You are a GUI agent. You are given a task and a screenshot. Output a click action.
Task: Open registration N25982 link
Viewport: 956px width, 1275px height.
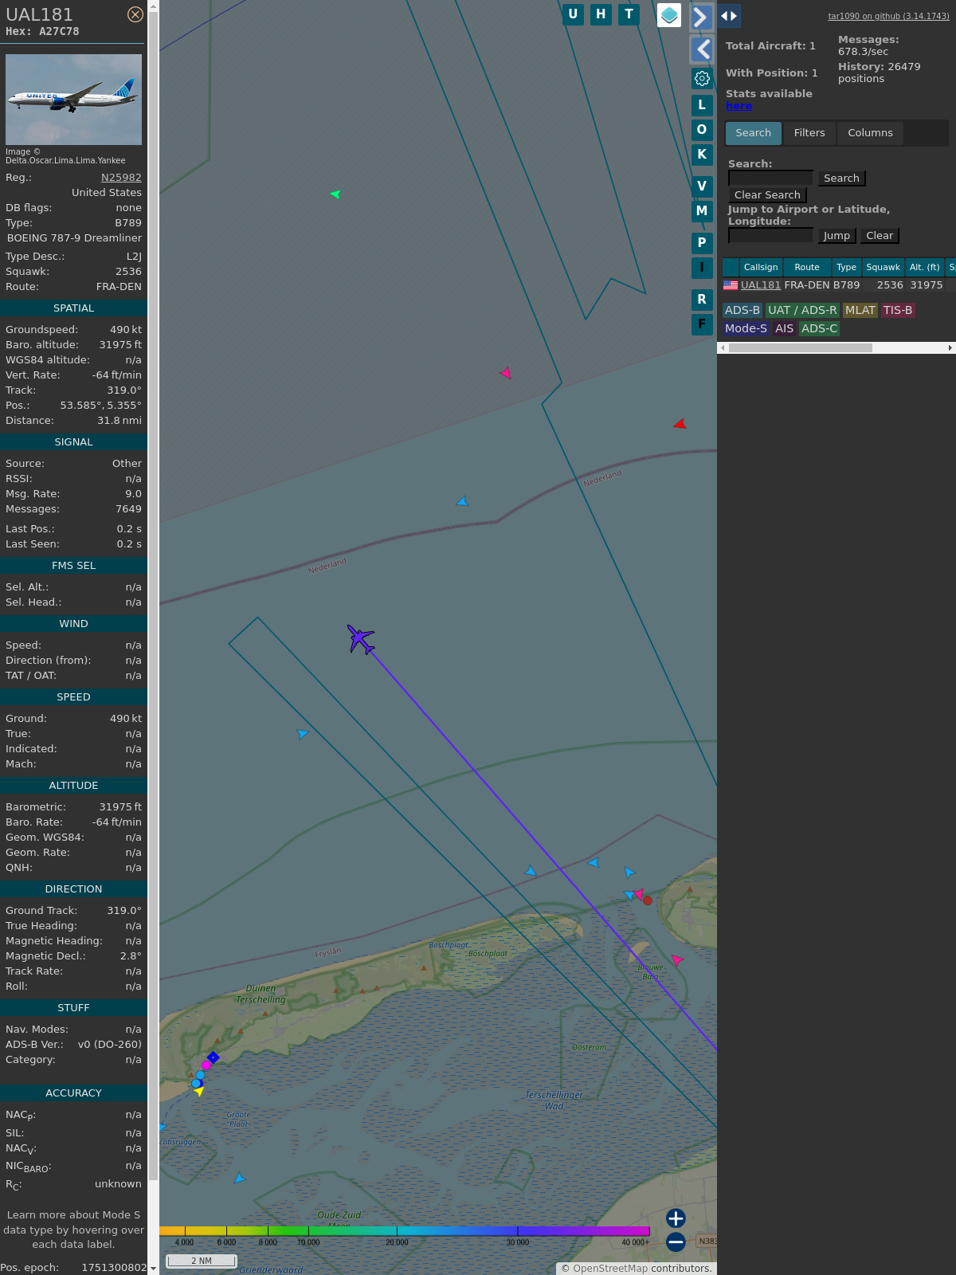click(x=121, y=178)
